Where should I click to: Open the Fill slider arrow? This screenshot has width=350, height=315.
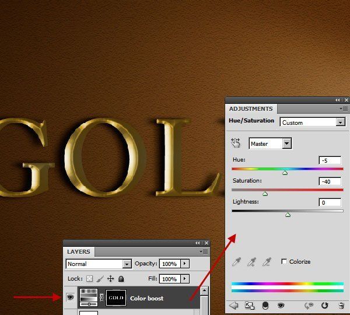pyautogui.click(x=184, y=279)
